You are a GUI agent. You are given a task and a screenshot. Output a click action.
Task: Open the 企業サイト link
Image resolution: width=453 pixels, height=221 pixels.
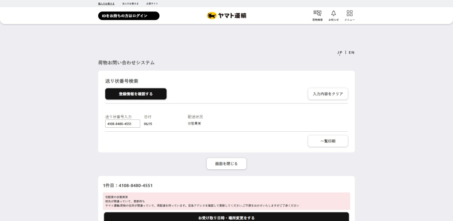(152, 4)
